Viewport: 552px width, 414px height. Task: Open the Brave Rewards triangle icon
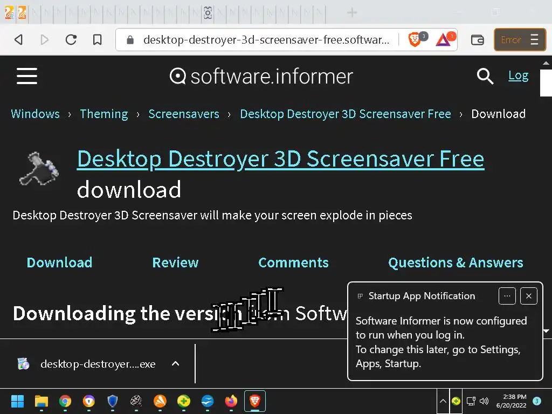443,39
